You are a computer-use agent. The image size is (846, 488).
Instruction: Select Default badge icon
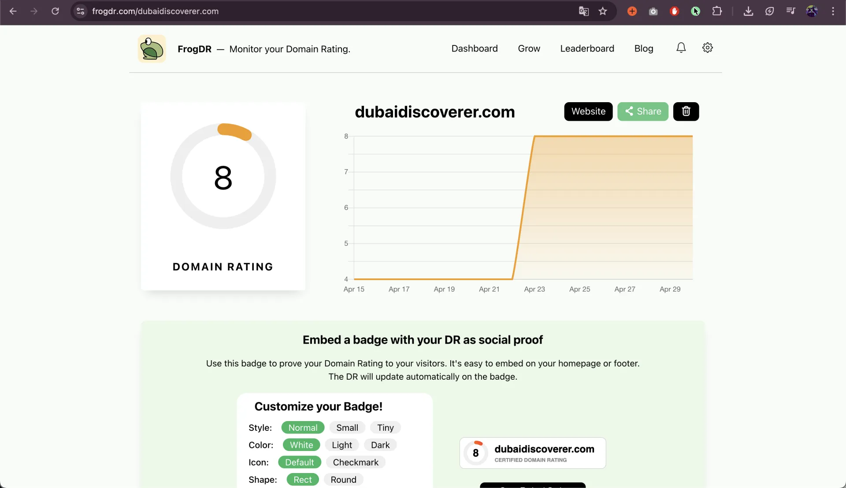tap(300, 462)
